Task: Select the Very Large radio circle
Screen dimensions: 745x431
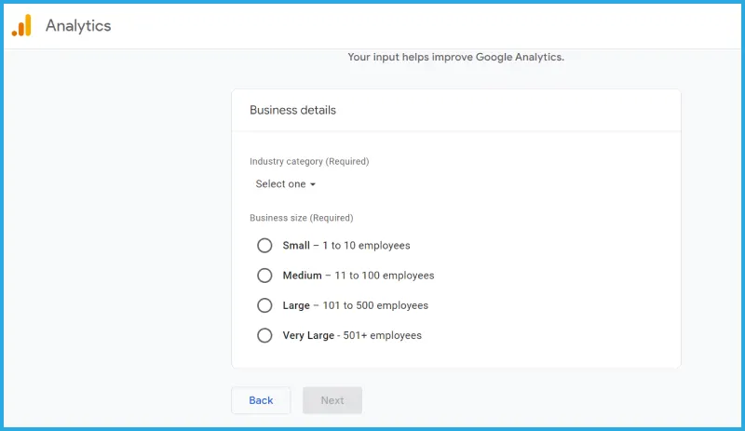Action: [x=264, y=335]
